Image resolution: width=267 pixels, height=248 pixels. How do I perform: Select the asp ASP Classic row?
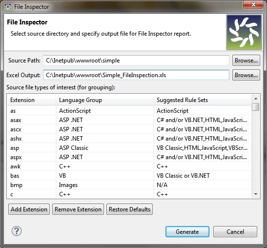tap(129, 148)
